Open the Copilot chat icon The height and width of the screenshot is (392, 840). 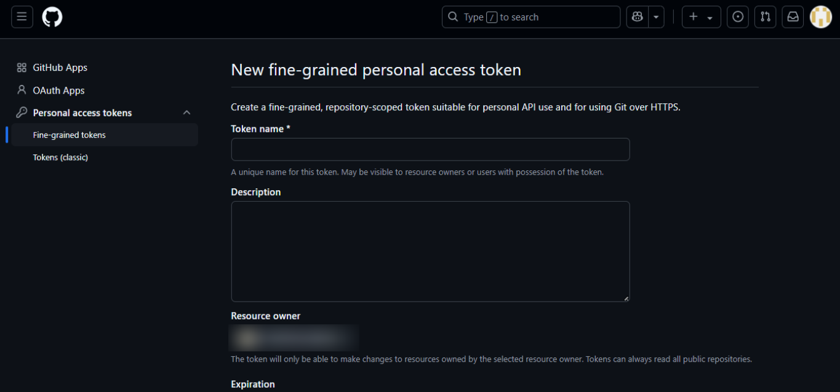(638, 17)
